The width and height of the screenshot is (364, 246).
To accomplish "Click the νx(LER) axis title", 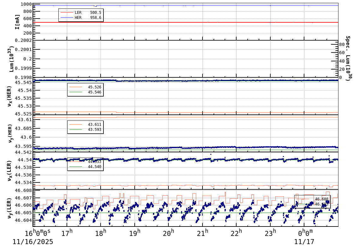I will click(x=9, y=171).
